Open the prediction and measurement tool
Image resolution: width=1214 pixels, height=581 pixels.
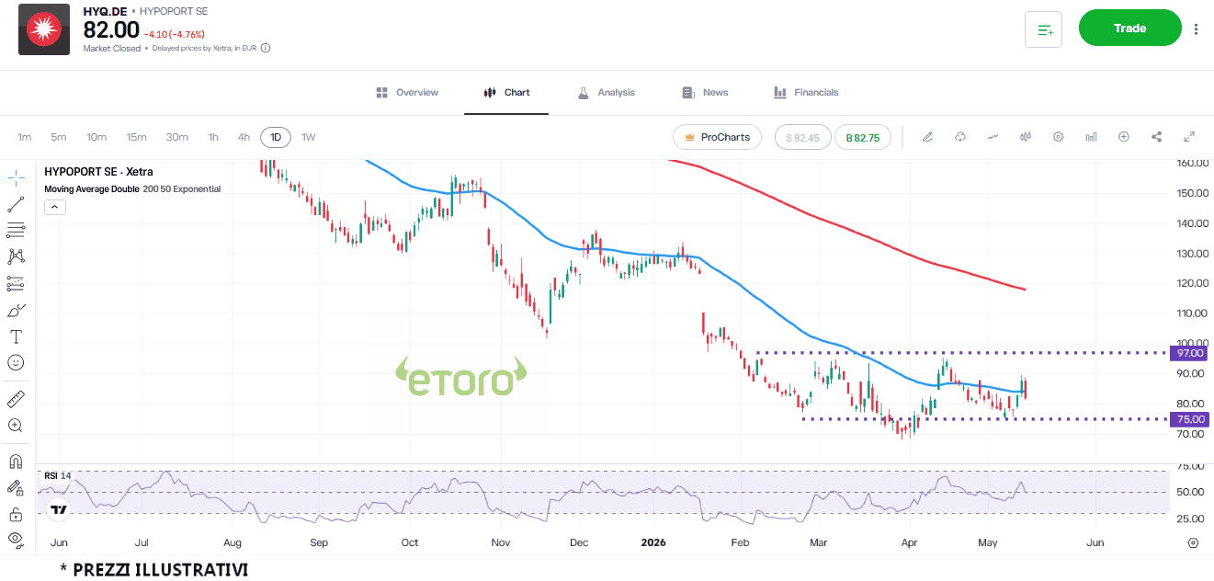pos(16,283)
